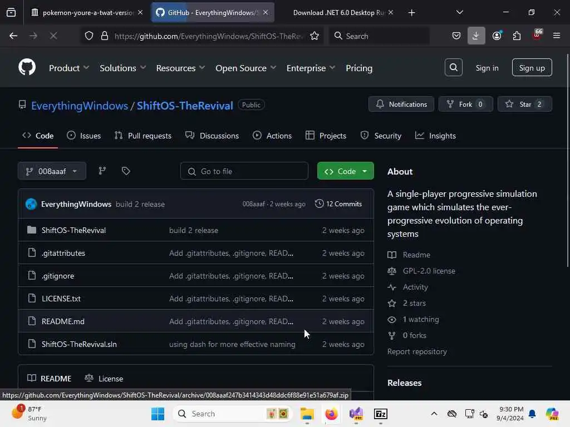Open Firefox account icon
Screen dimensions: 570x427
(497, 36)
